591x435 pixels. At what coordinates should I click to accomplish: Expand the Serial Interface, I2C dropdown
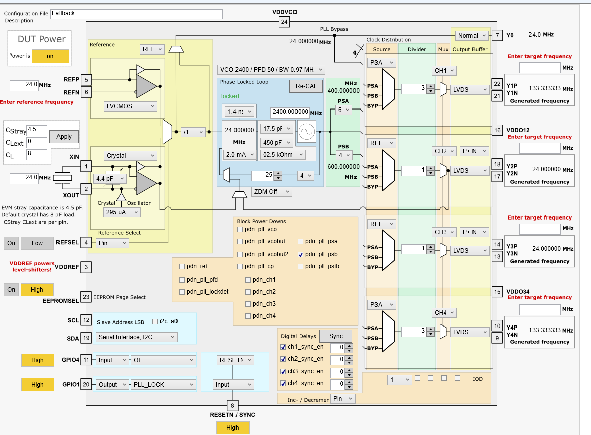(137, 337)
